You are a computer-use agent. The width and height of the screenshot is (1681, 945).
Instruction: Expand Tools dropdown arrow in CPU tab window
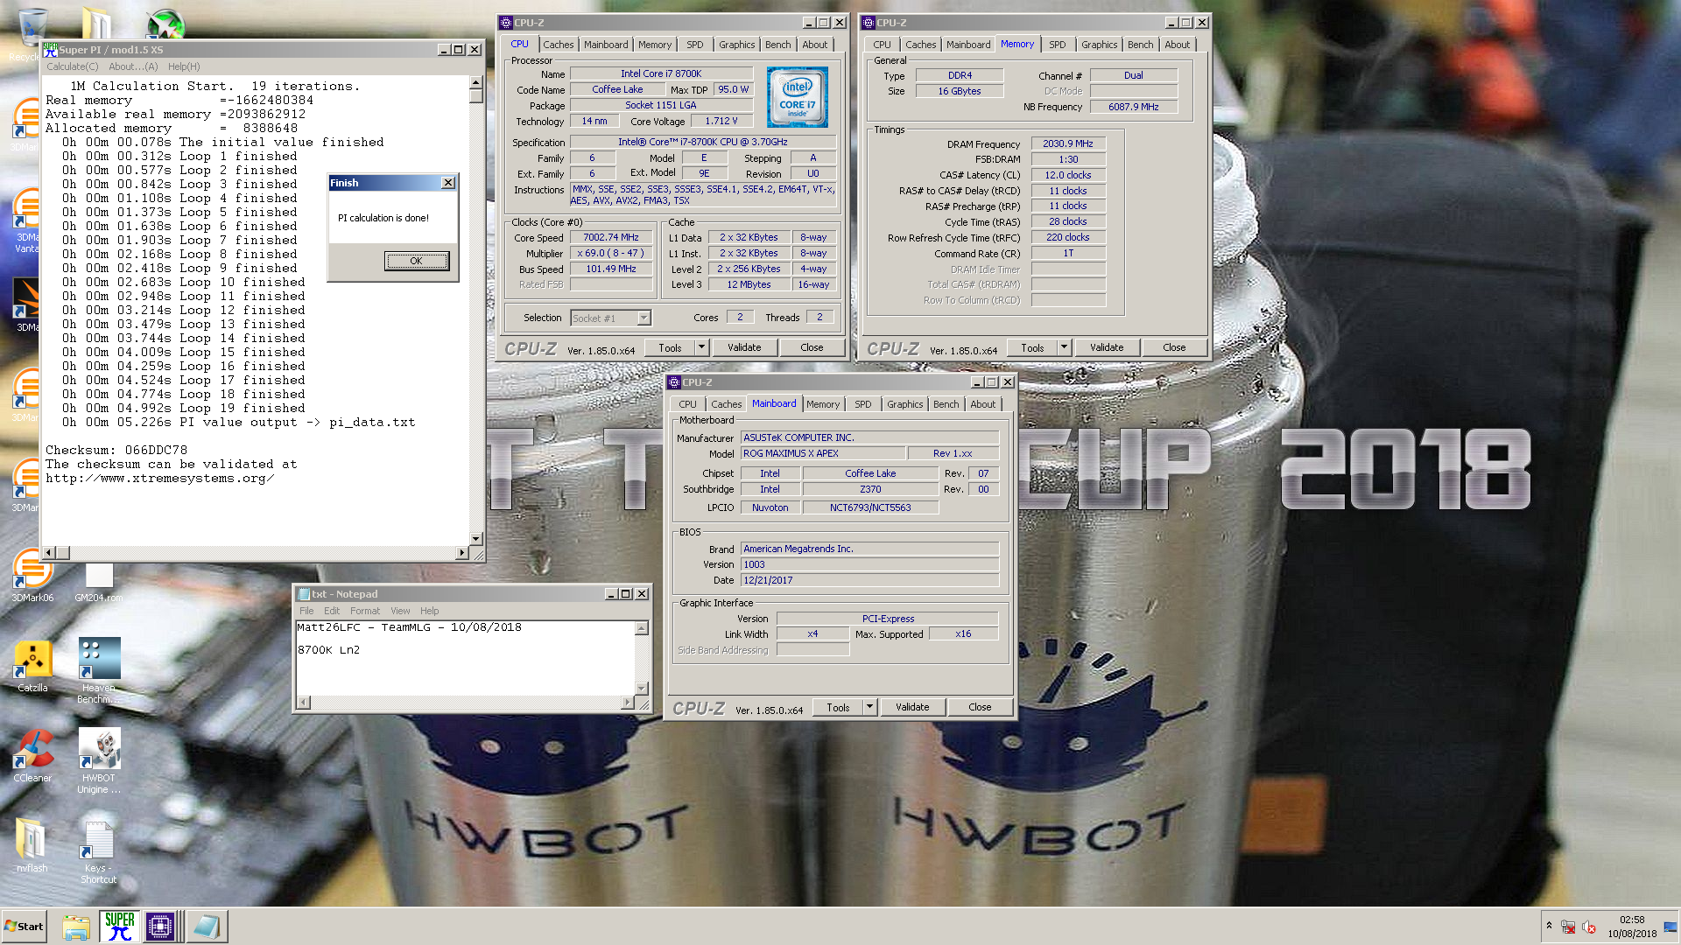701,347
